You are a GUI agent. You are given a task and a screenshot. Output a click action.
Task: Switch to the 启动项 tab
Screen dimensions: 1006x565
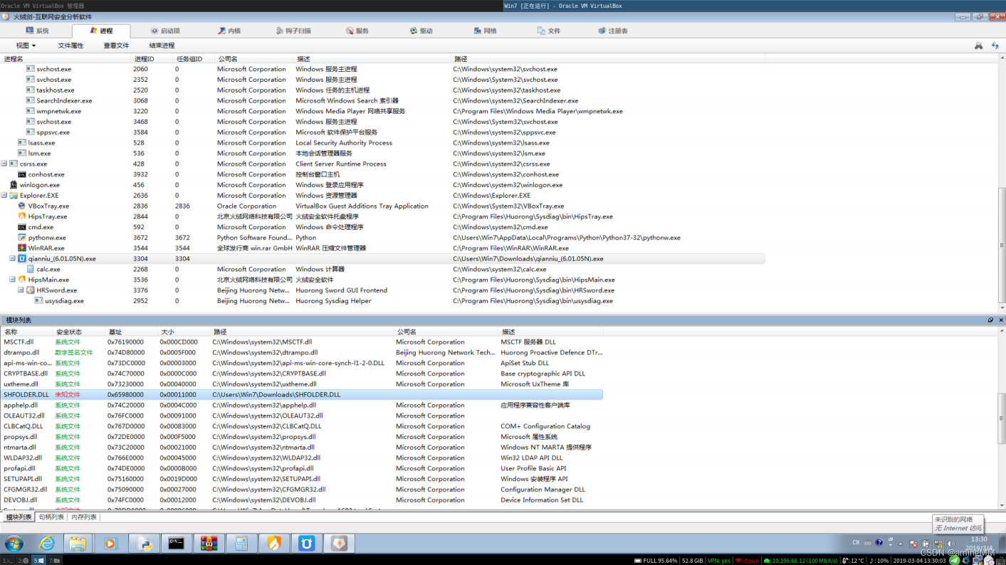click(164, 31)
